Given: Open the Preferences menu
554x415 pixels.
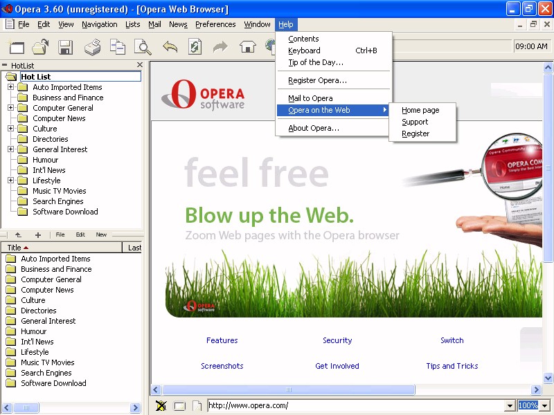Looking at the screenshot, I should [x=215, y=24].
